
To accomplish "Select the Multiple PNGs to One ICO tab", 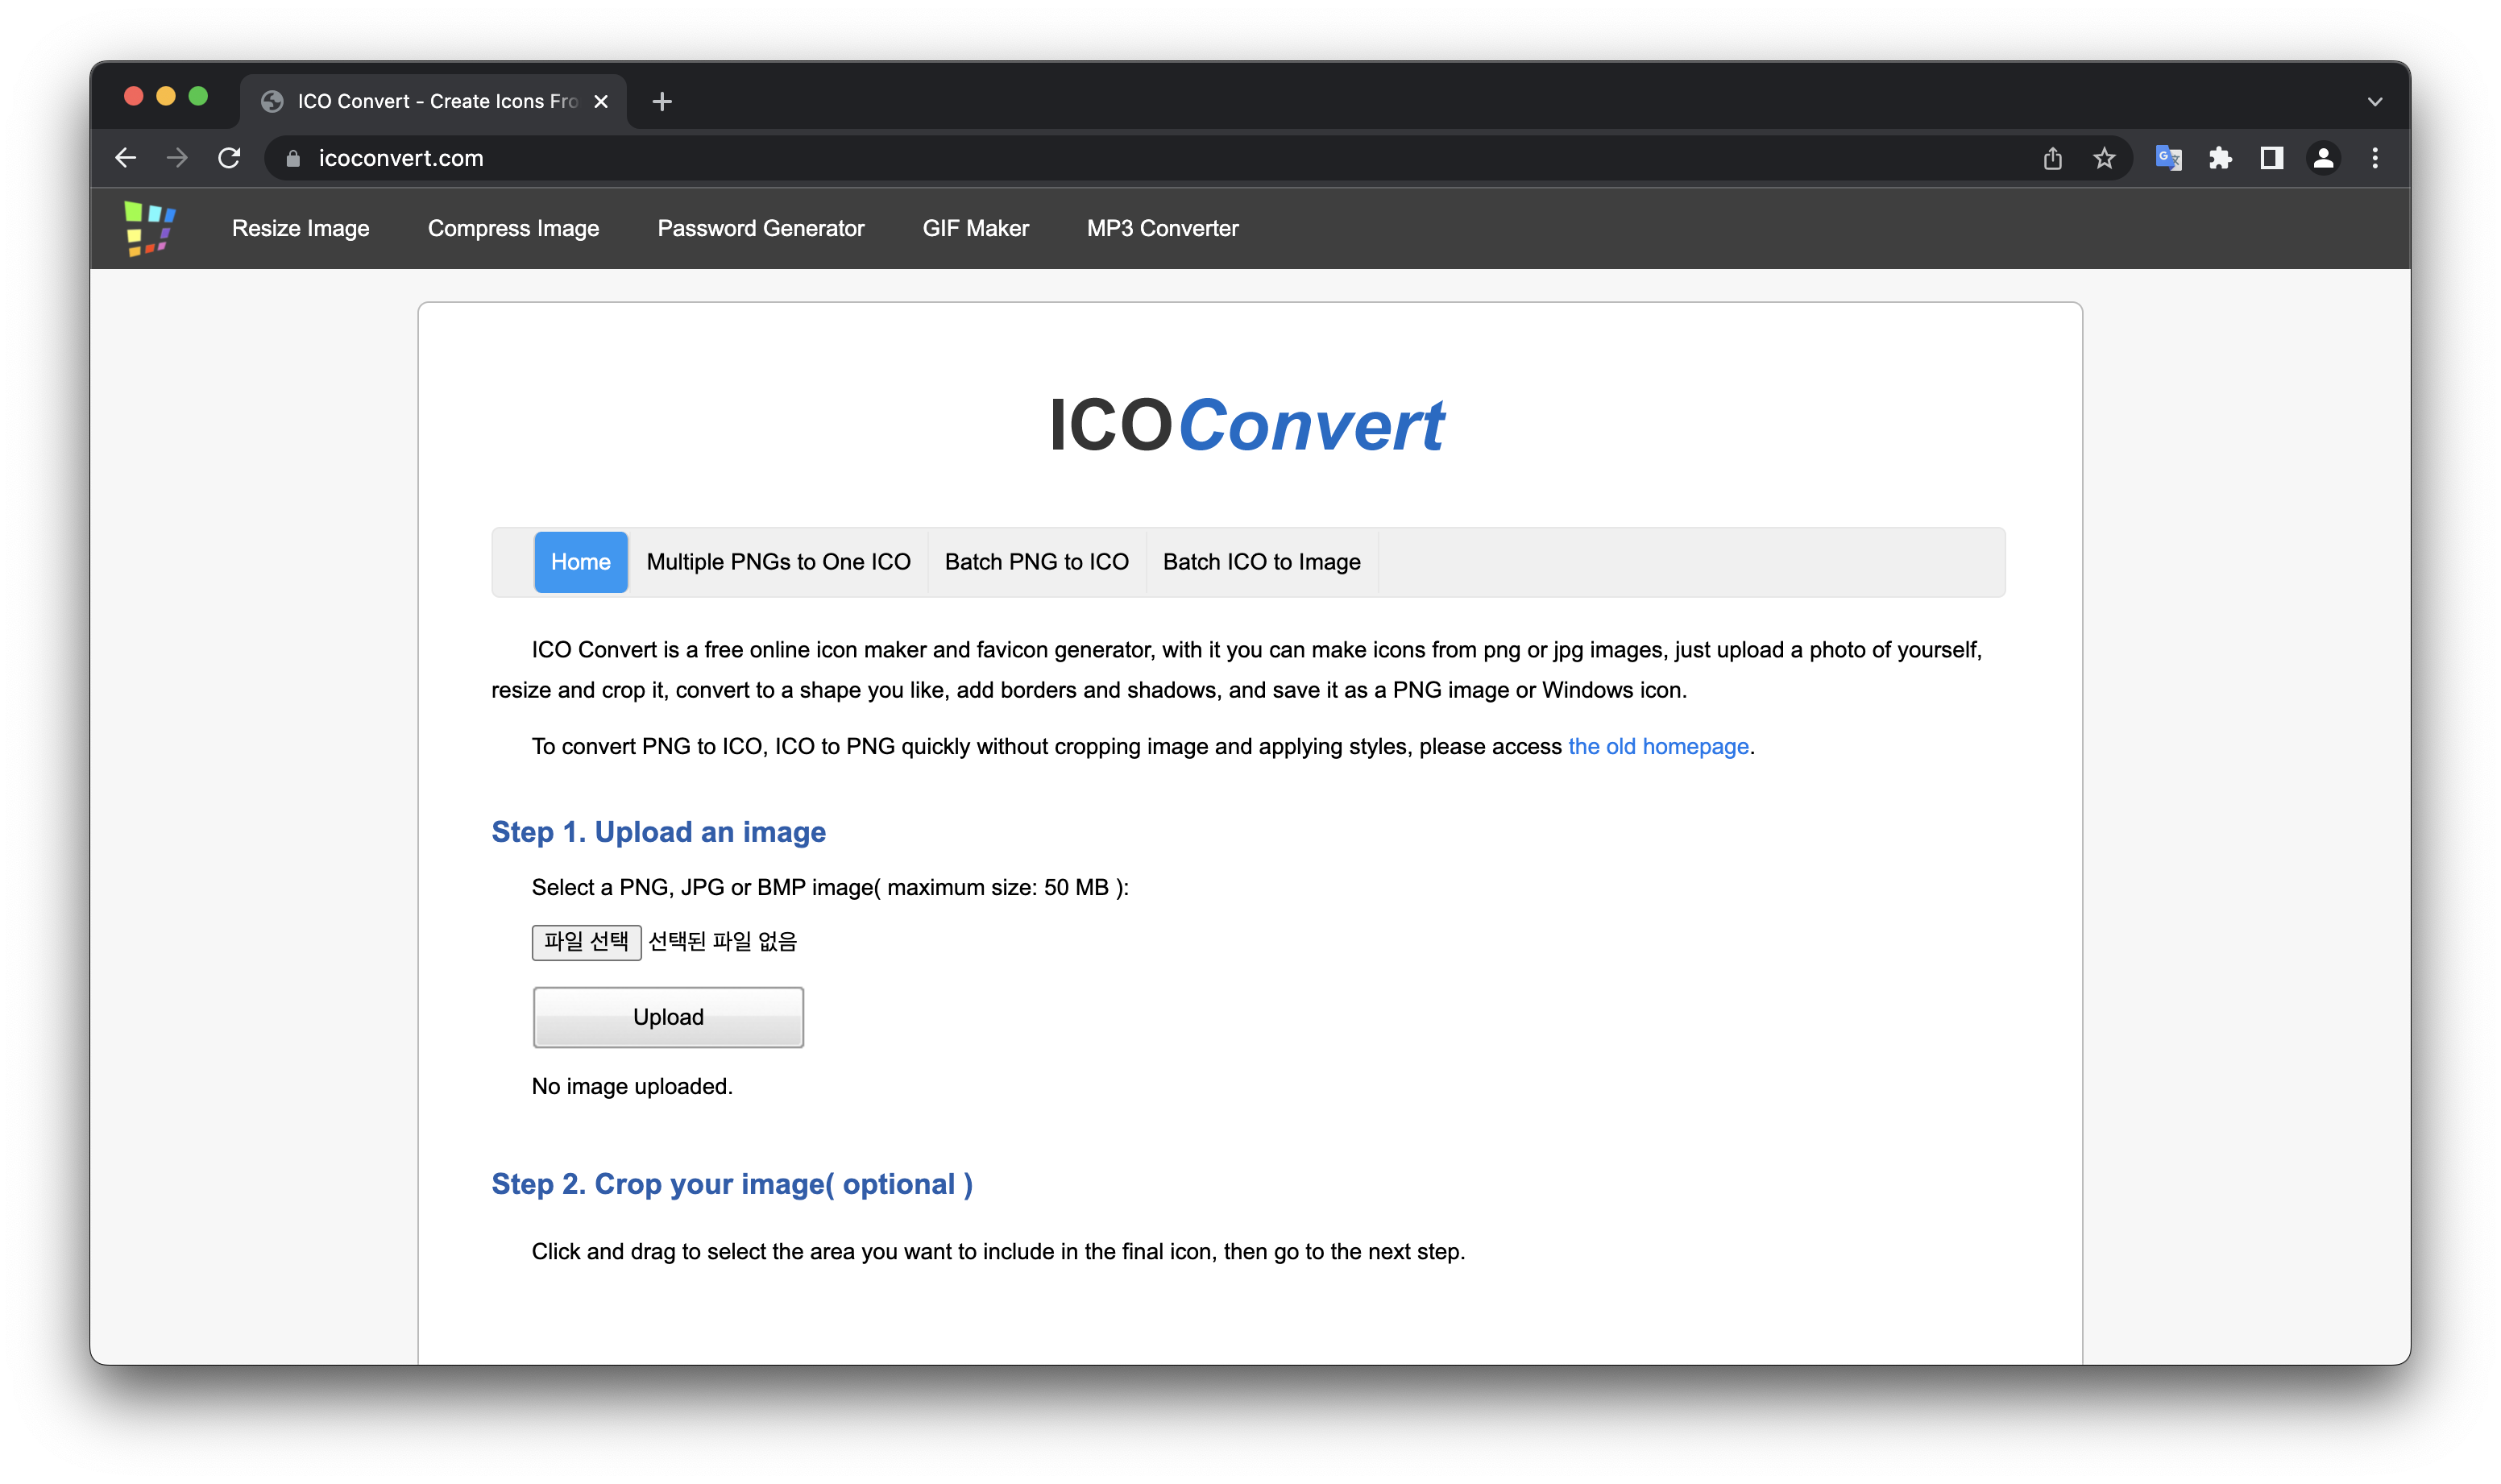I will coord(779,561).
